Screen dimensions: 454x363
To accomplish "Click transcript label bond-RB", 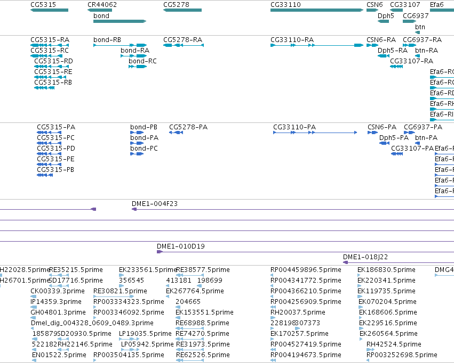I will click(107, 40).
